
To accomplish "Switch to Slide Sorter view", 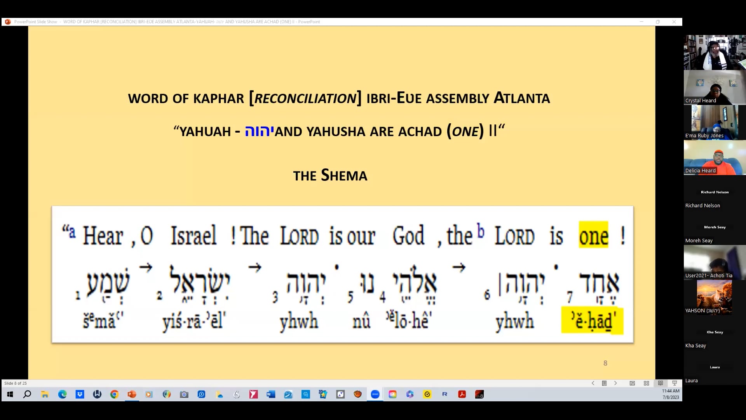I will coord(646,383).
